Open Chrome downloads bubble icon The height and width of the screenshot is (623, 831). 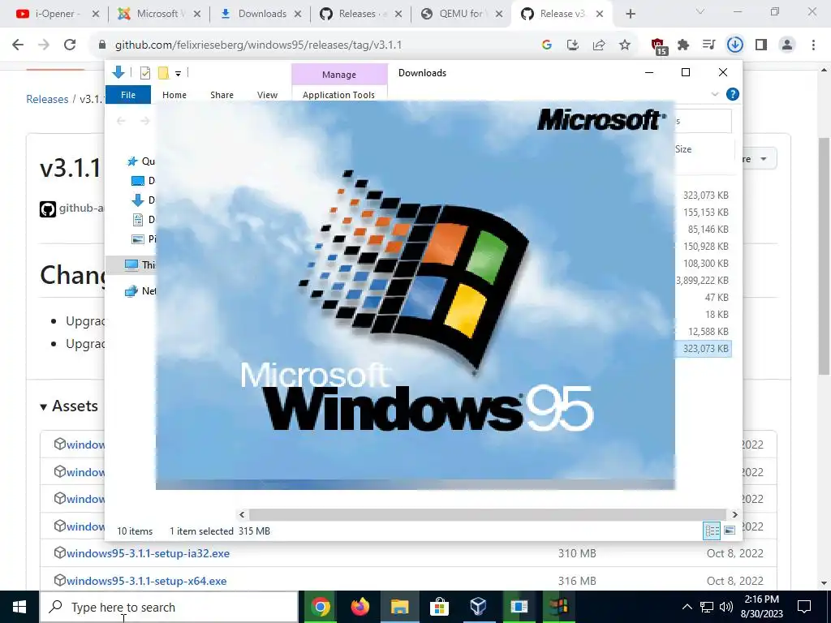pos(734,45)
